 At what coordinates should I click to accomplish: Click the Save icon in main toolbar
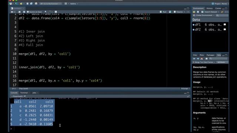pos(27,4)
